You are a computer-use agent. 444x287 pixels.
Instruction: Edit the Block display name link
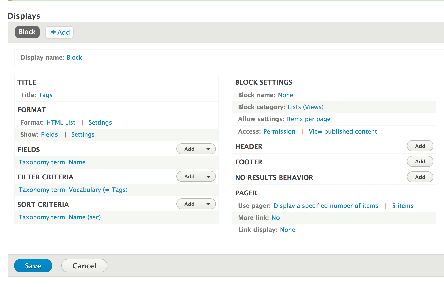click(74, 57)
